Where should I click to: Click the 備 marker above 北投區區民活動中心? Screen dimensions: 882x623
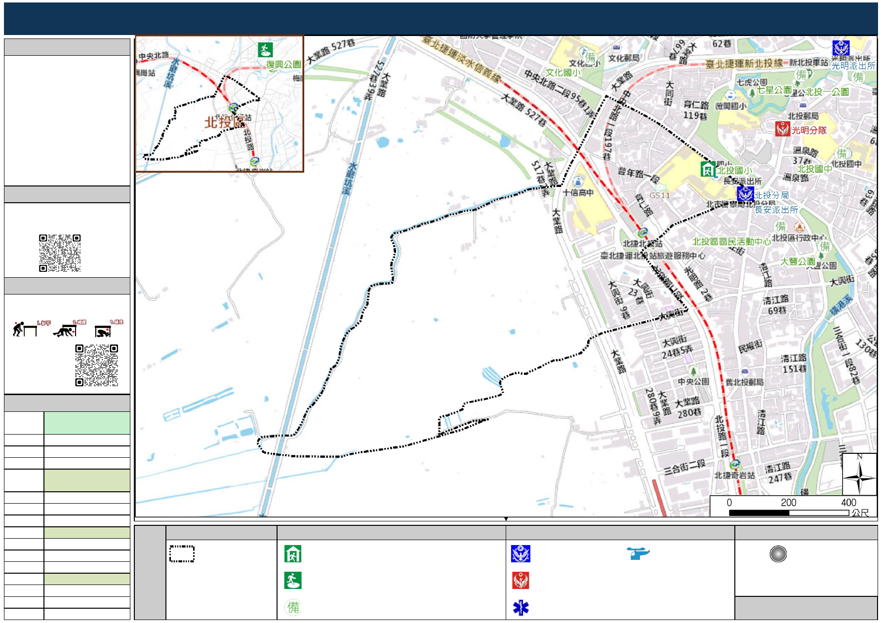tap(780, 226)
